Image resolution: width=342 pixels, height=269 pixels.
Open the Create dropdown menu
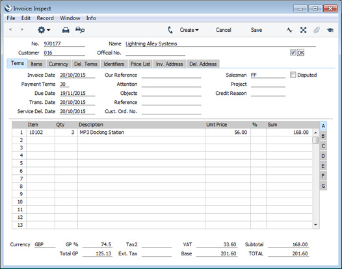(x=189, y=30)
